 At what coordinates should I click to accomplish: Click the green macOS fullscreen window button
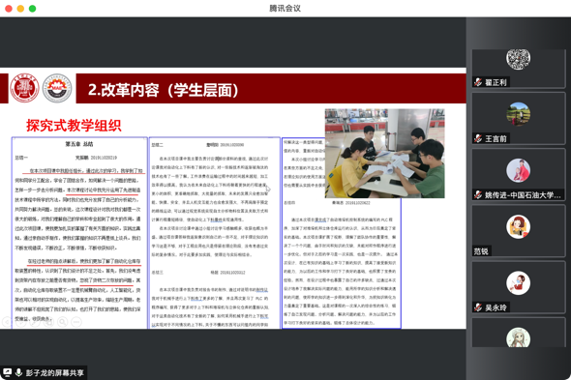32,9
